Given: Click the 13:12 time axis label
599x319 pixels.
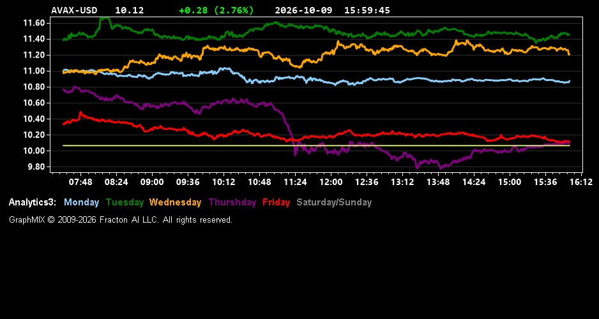Looking at the screenshot, I should 402,182.
